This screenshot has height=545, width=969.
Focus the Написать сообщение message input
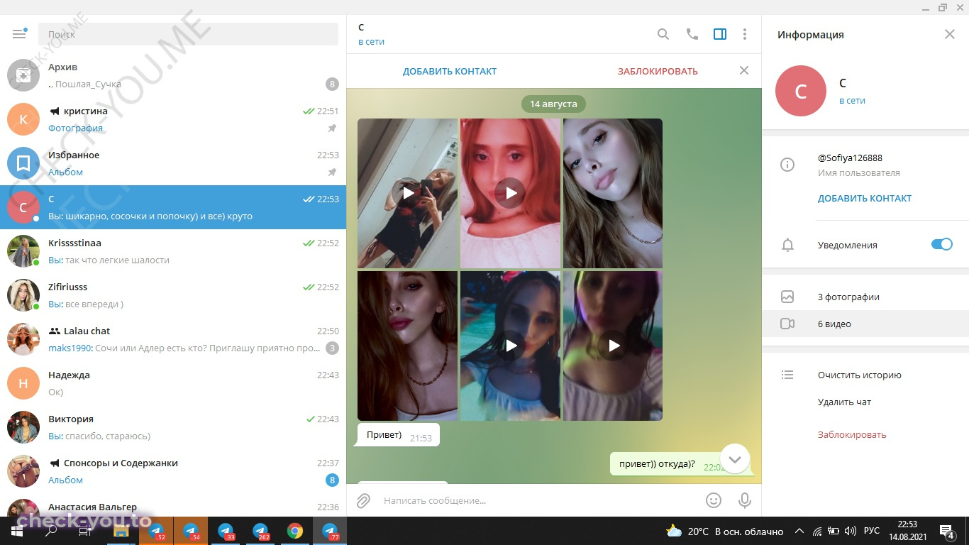pos(539,500)
